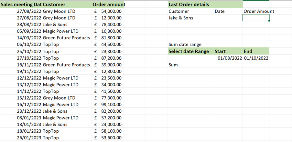The image size is (292, 142).
Task: Select the Jake & Sons cell under Last Order details
Action: [191, 18]
